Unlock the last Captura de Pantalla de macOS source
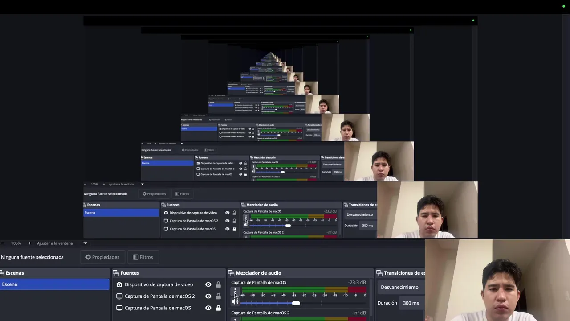Image resolution: width=570 pixels, height=321 pixels. click(x=218, y=308)
